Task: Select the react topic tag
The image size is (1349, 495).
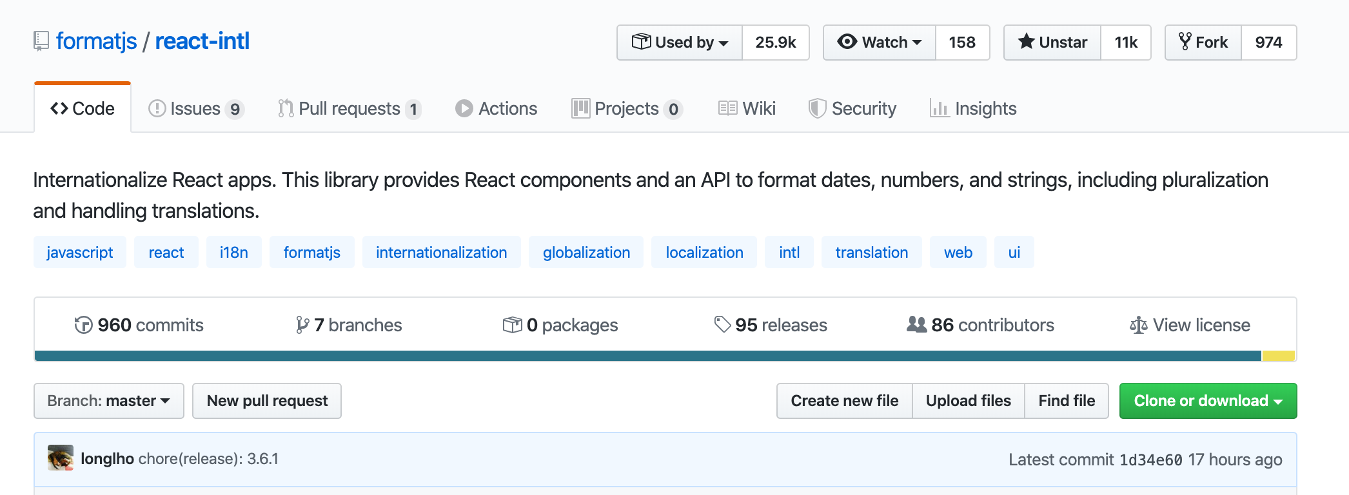Action: click(166, 252)
